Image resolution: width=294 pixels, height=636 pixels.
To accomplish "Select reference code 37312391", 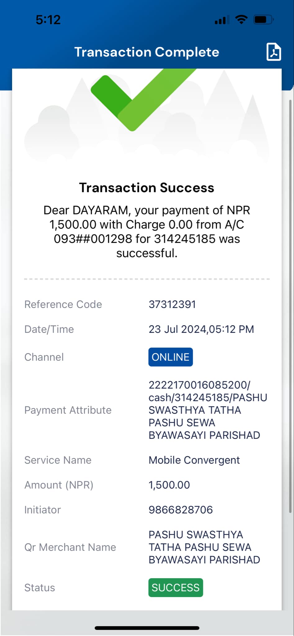I will 172,304.
